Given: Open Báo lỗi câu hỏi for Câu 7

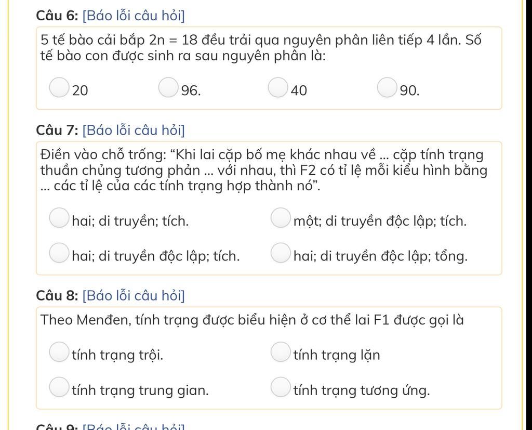Looking at the screenshot, I should (134, 131).
